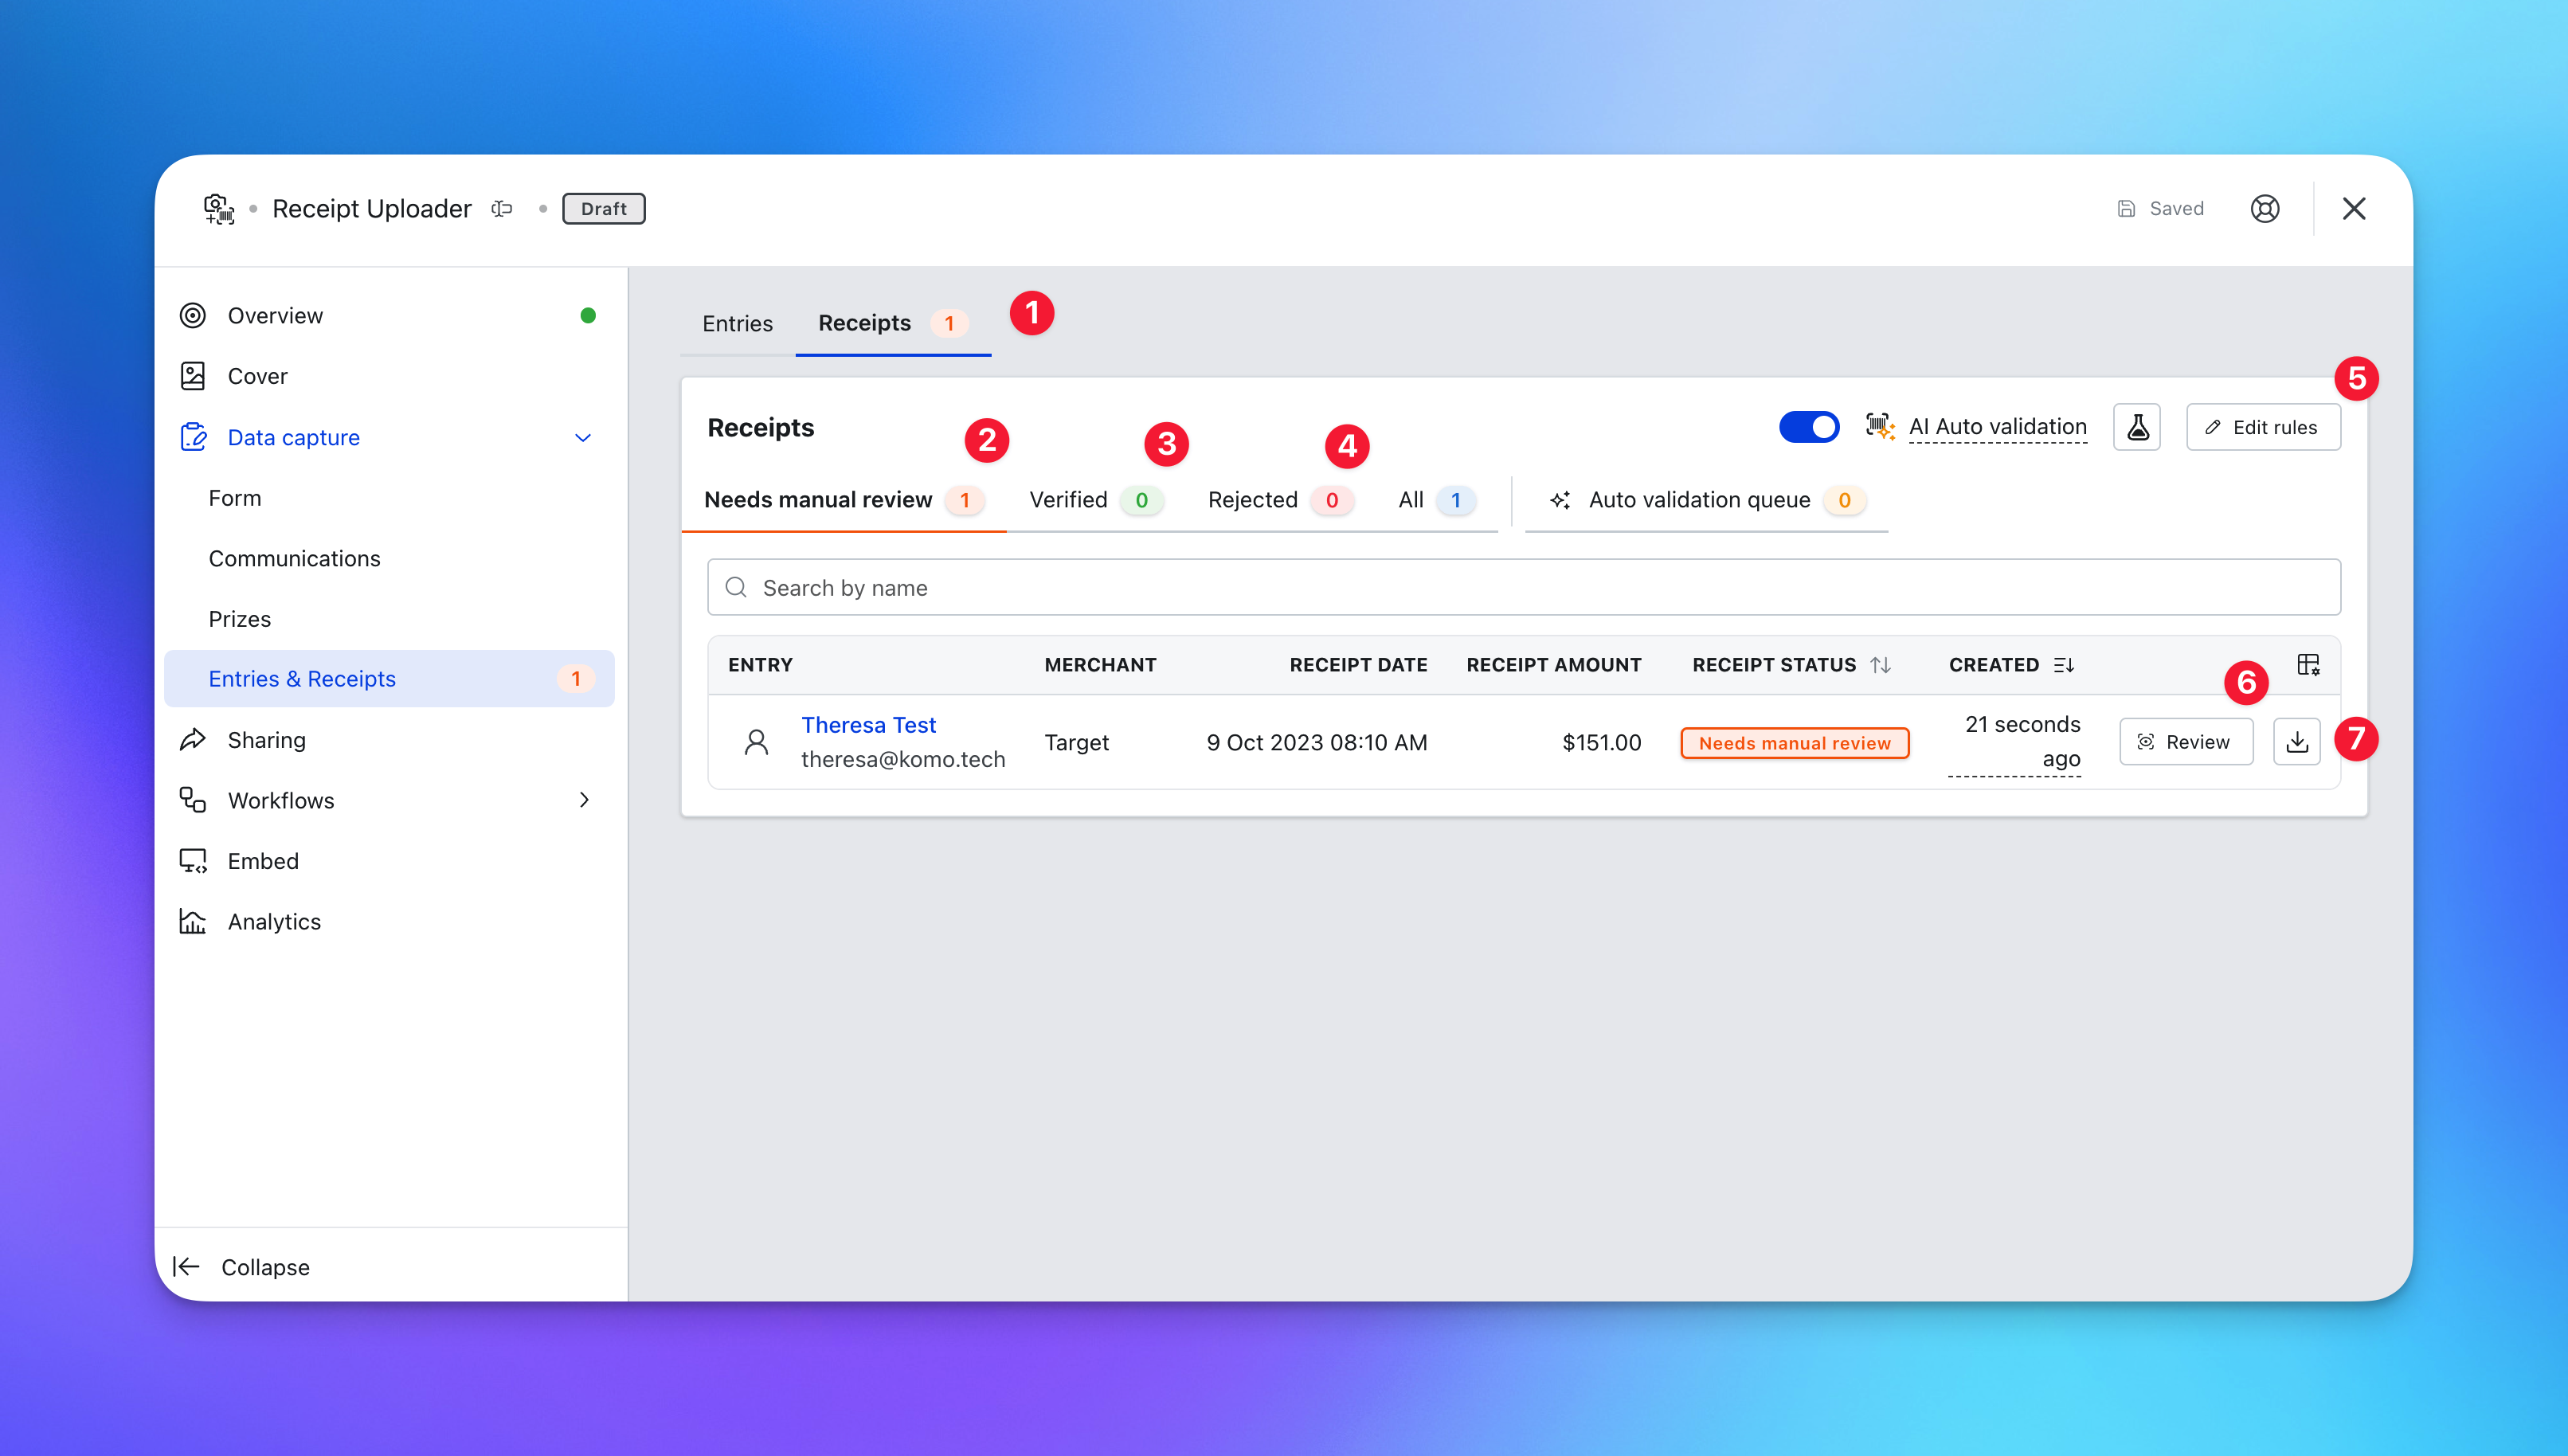Image resolution: width=2568 pixels, height=1456 pixels.
Task: Click the Analytics sidebar item
Action: 274,921
